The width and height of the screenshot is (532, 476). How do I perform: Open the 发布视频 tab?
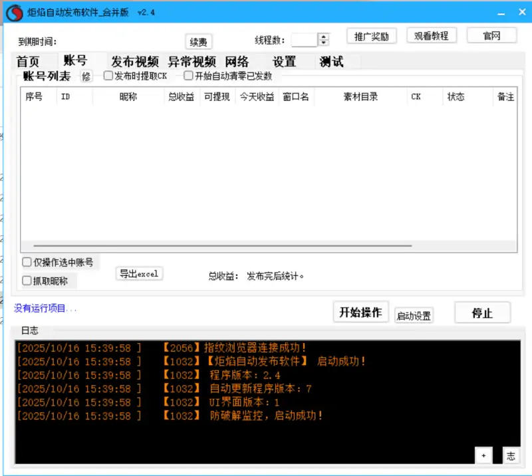(x=135, y=62)
